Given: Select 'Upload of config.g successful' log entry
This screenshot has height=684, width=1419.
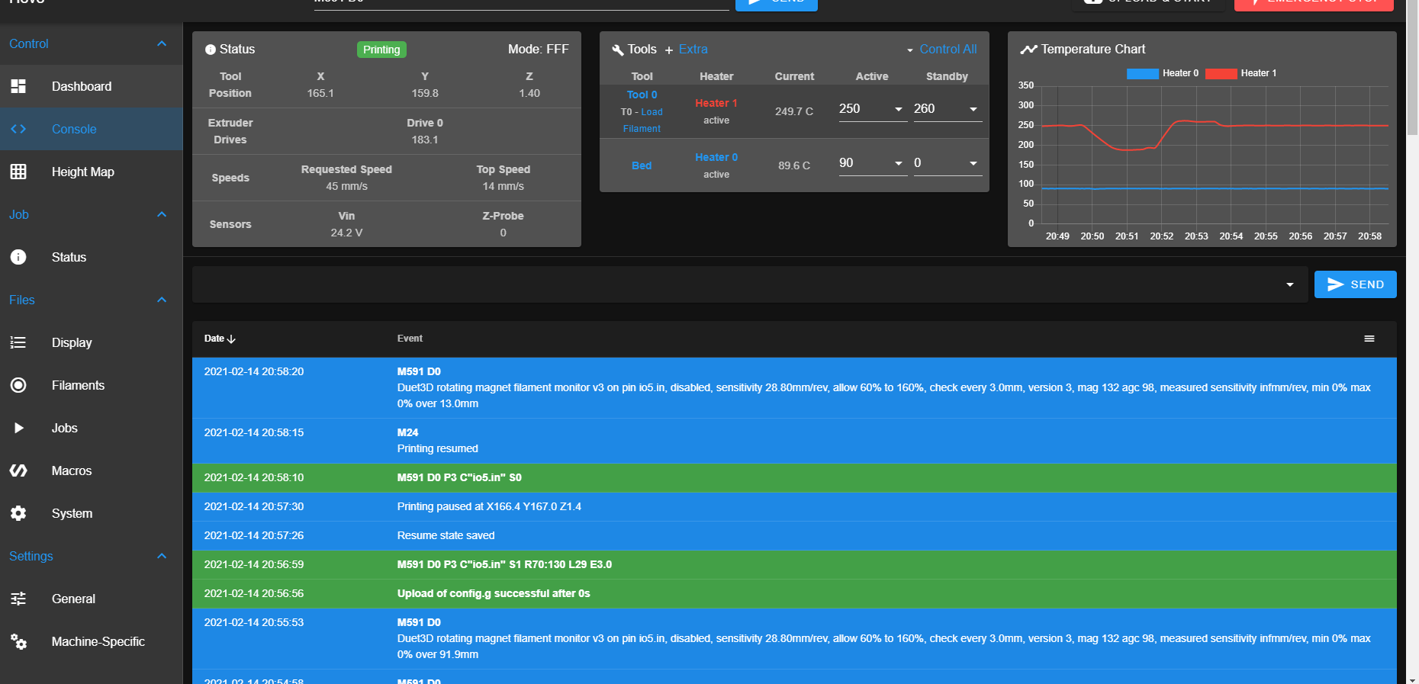Looking at the screenshot, I should (x=794, y=593).
